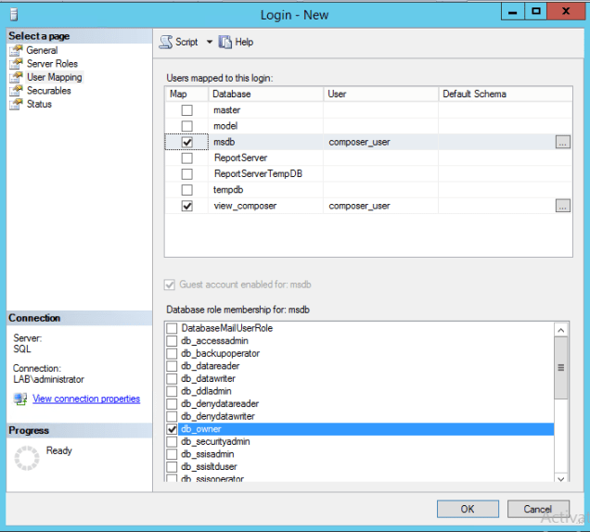Viewport: 590px width, 532px height.
Task: Click the connection properties icon
Action: (x=20, y=399)
